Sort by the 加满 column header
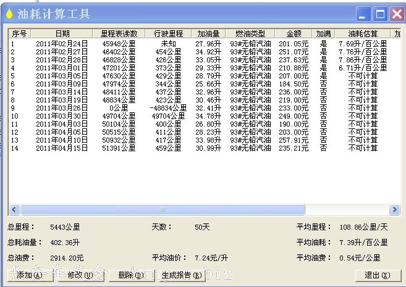This screenshot has height=287, width=406. point(323,33)
